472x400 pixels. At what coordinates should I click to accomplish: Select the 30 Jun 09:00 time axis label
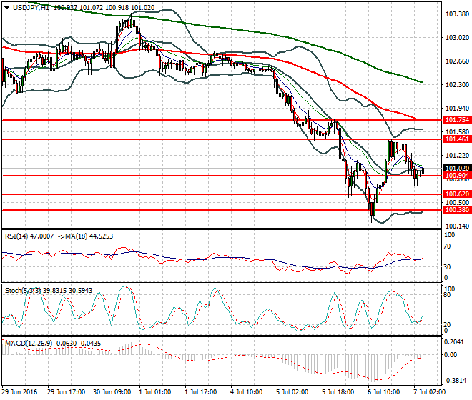(x=112, y=392)
